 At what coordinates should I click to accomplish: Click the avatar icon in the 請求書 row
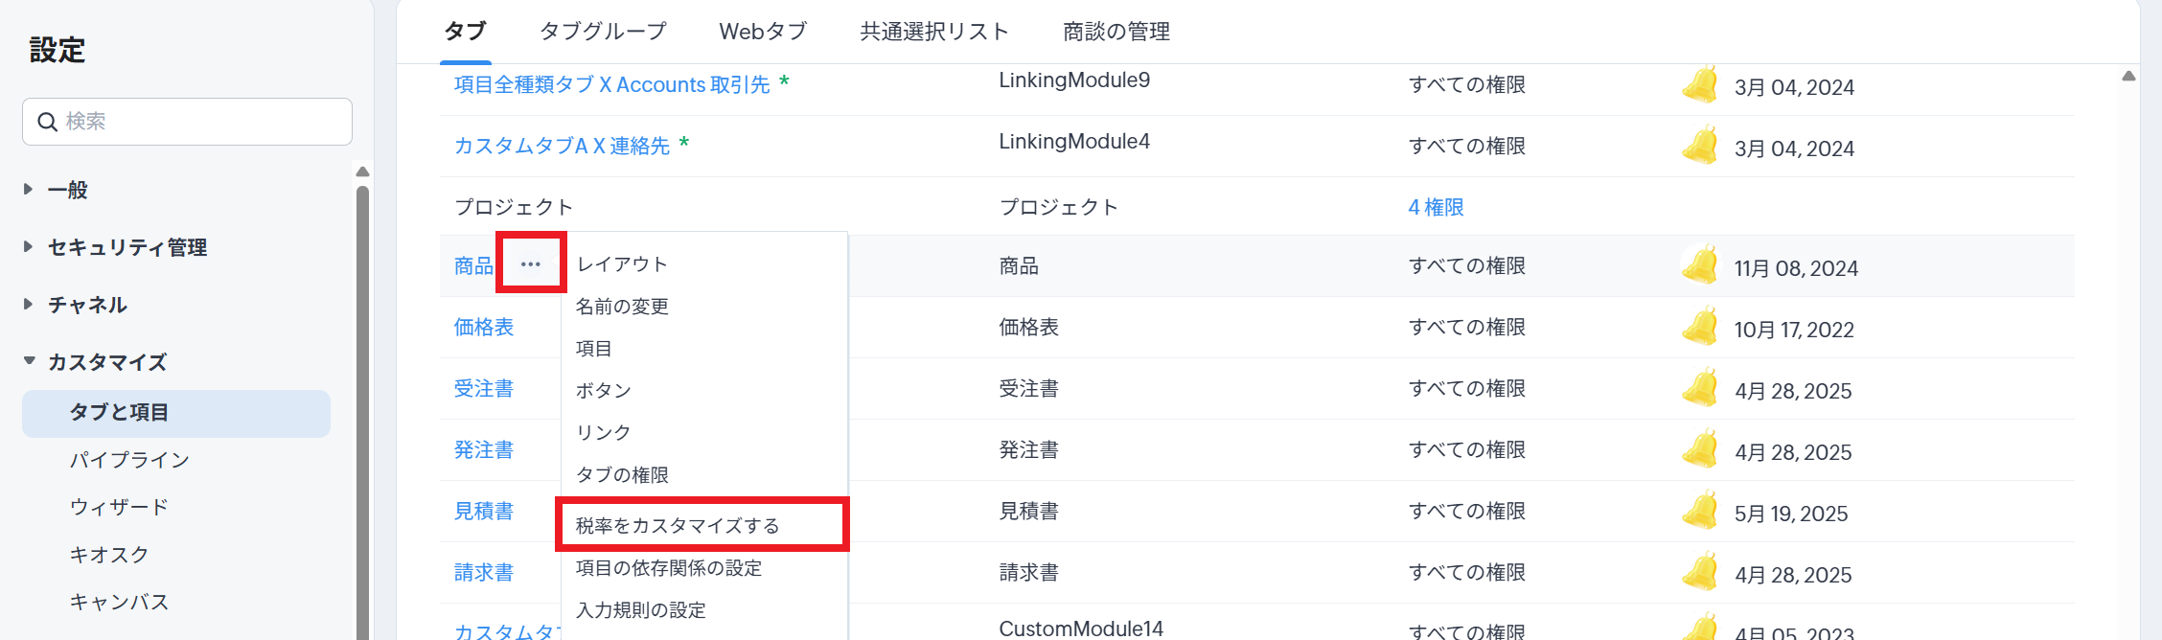click(1700, 572)
